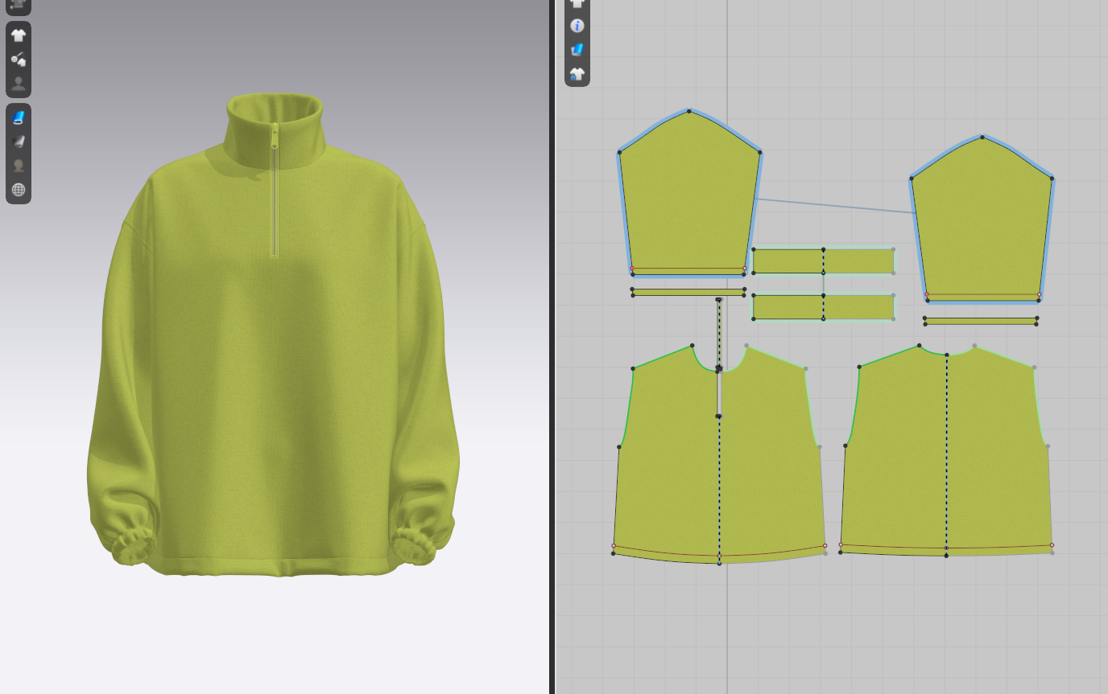Click the t-shirt with padlock icon
This screenshot has width=1108, height=694.
(577, 74)
